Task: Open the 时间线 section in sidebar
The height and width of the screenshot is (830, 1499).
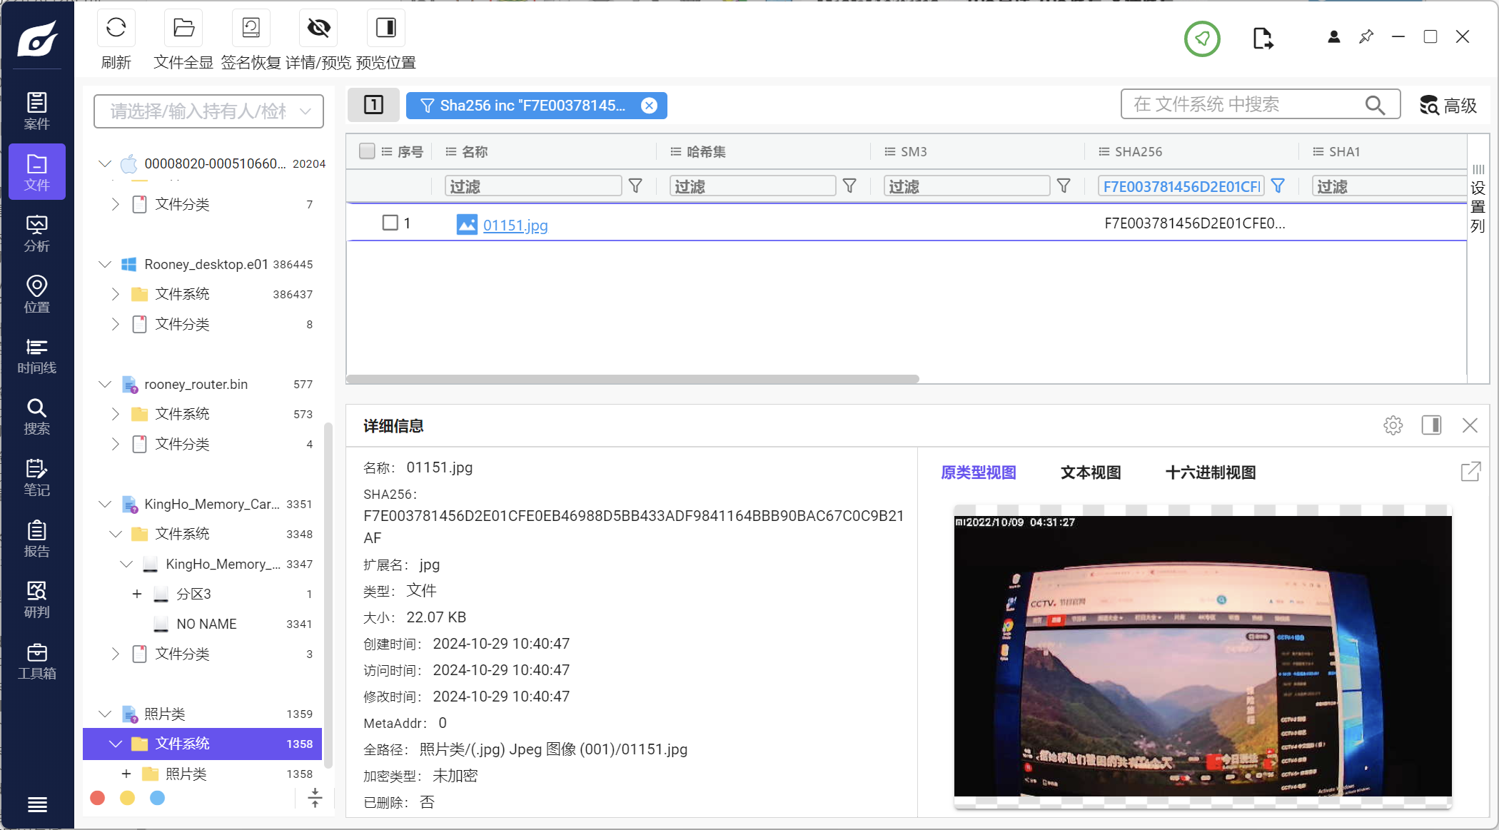Action: pyautogui.click(x=37, y=355)
